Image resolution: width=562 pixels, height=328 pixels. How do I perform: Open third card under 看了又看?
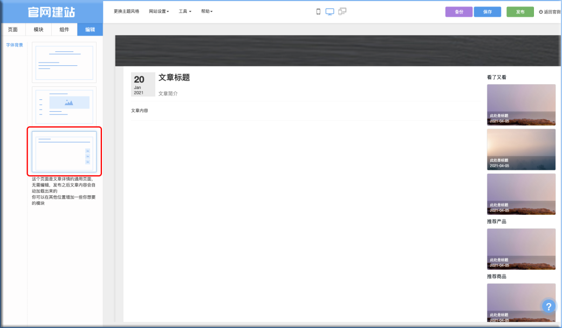point(521,194)
